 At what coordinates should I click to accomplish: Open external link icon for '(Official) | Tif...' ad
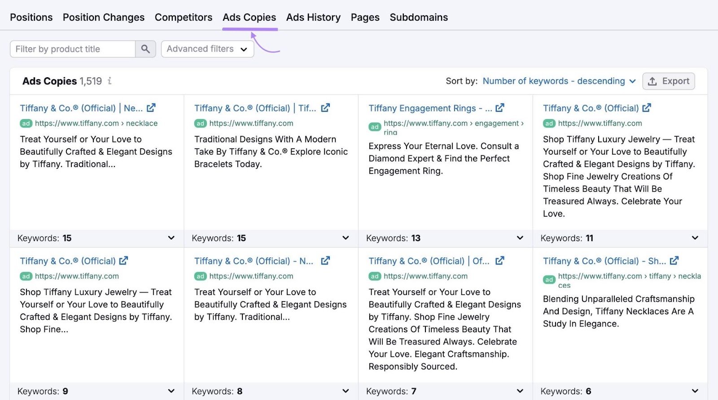click(x=325, y=108)
